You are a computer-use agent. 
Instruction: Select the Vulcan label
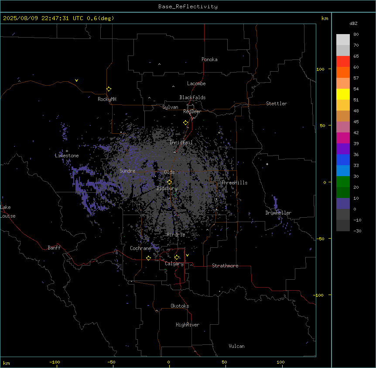pos(237,346)
